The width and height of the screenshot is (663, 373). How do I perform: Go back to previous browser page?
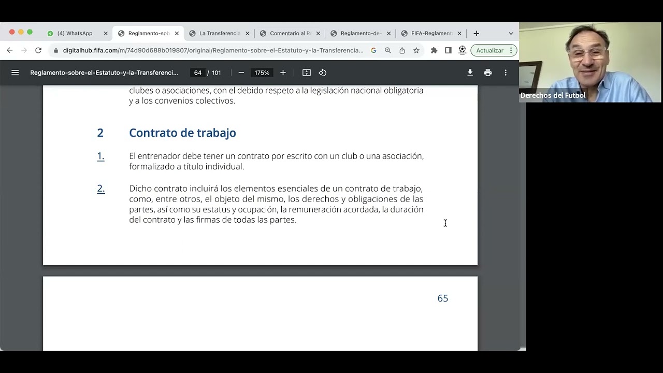coord(9,50)
